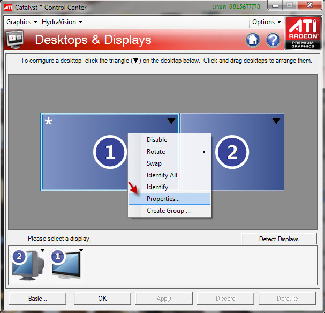This screenshot has width=325, height=313.
Task: Open the triangle menu on desktop 1
Action: click(x=171, y=121)
